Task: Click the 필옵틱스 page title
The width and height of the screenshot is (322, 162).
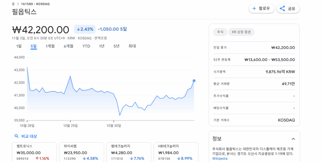Action: pyautogui.click(x=24, y=12)
